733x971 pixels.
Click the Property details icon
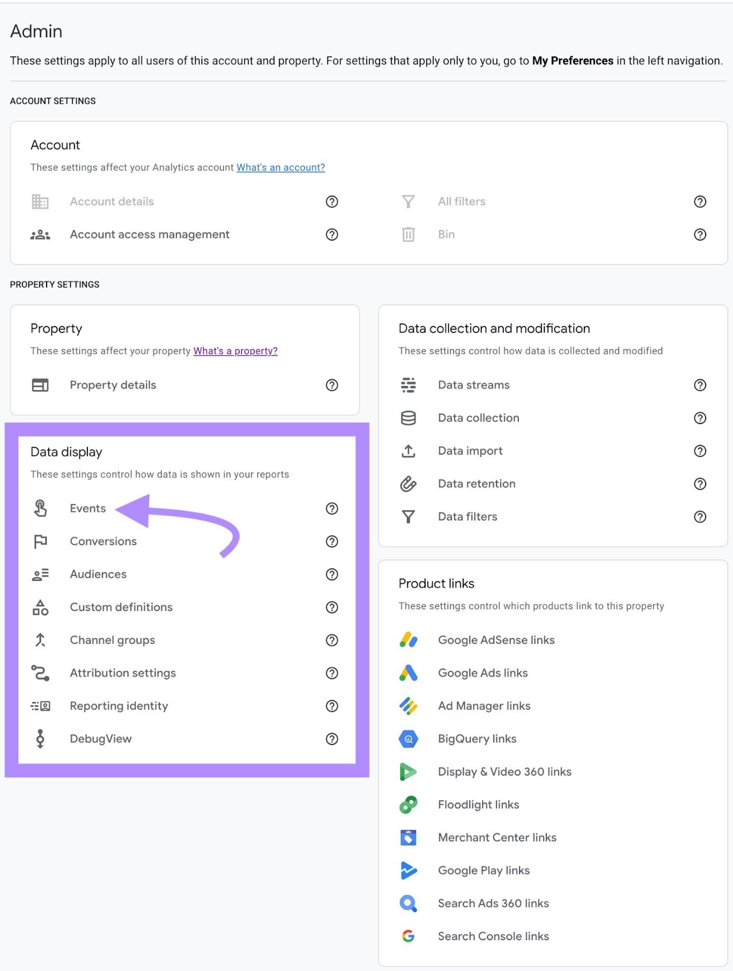tap(40, 385)
